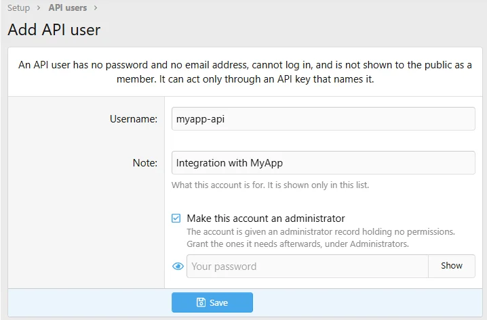This screenshot has height=320, width=487.
Task: Click the Note: label
Action: click(145, 163)
